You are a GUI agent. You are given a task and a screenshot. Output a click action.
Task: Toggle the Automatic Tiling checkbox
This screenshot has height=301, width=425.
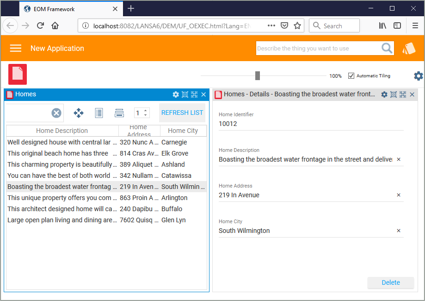[351, 76]
